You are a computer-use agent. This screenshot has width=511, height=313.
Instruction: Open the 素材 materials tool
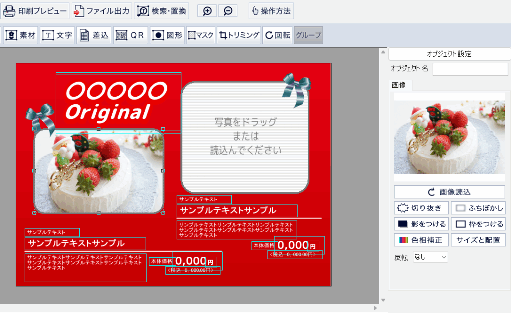click(21, 35)
